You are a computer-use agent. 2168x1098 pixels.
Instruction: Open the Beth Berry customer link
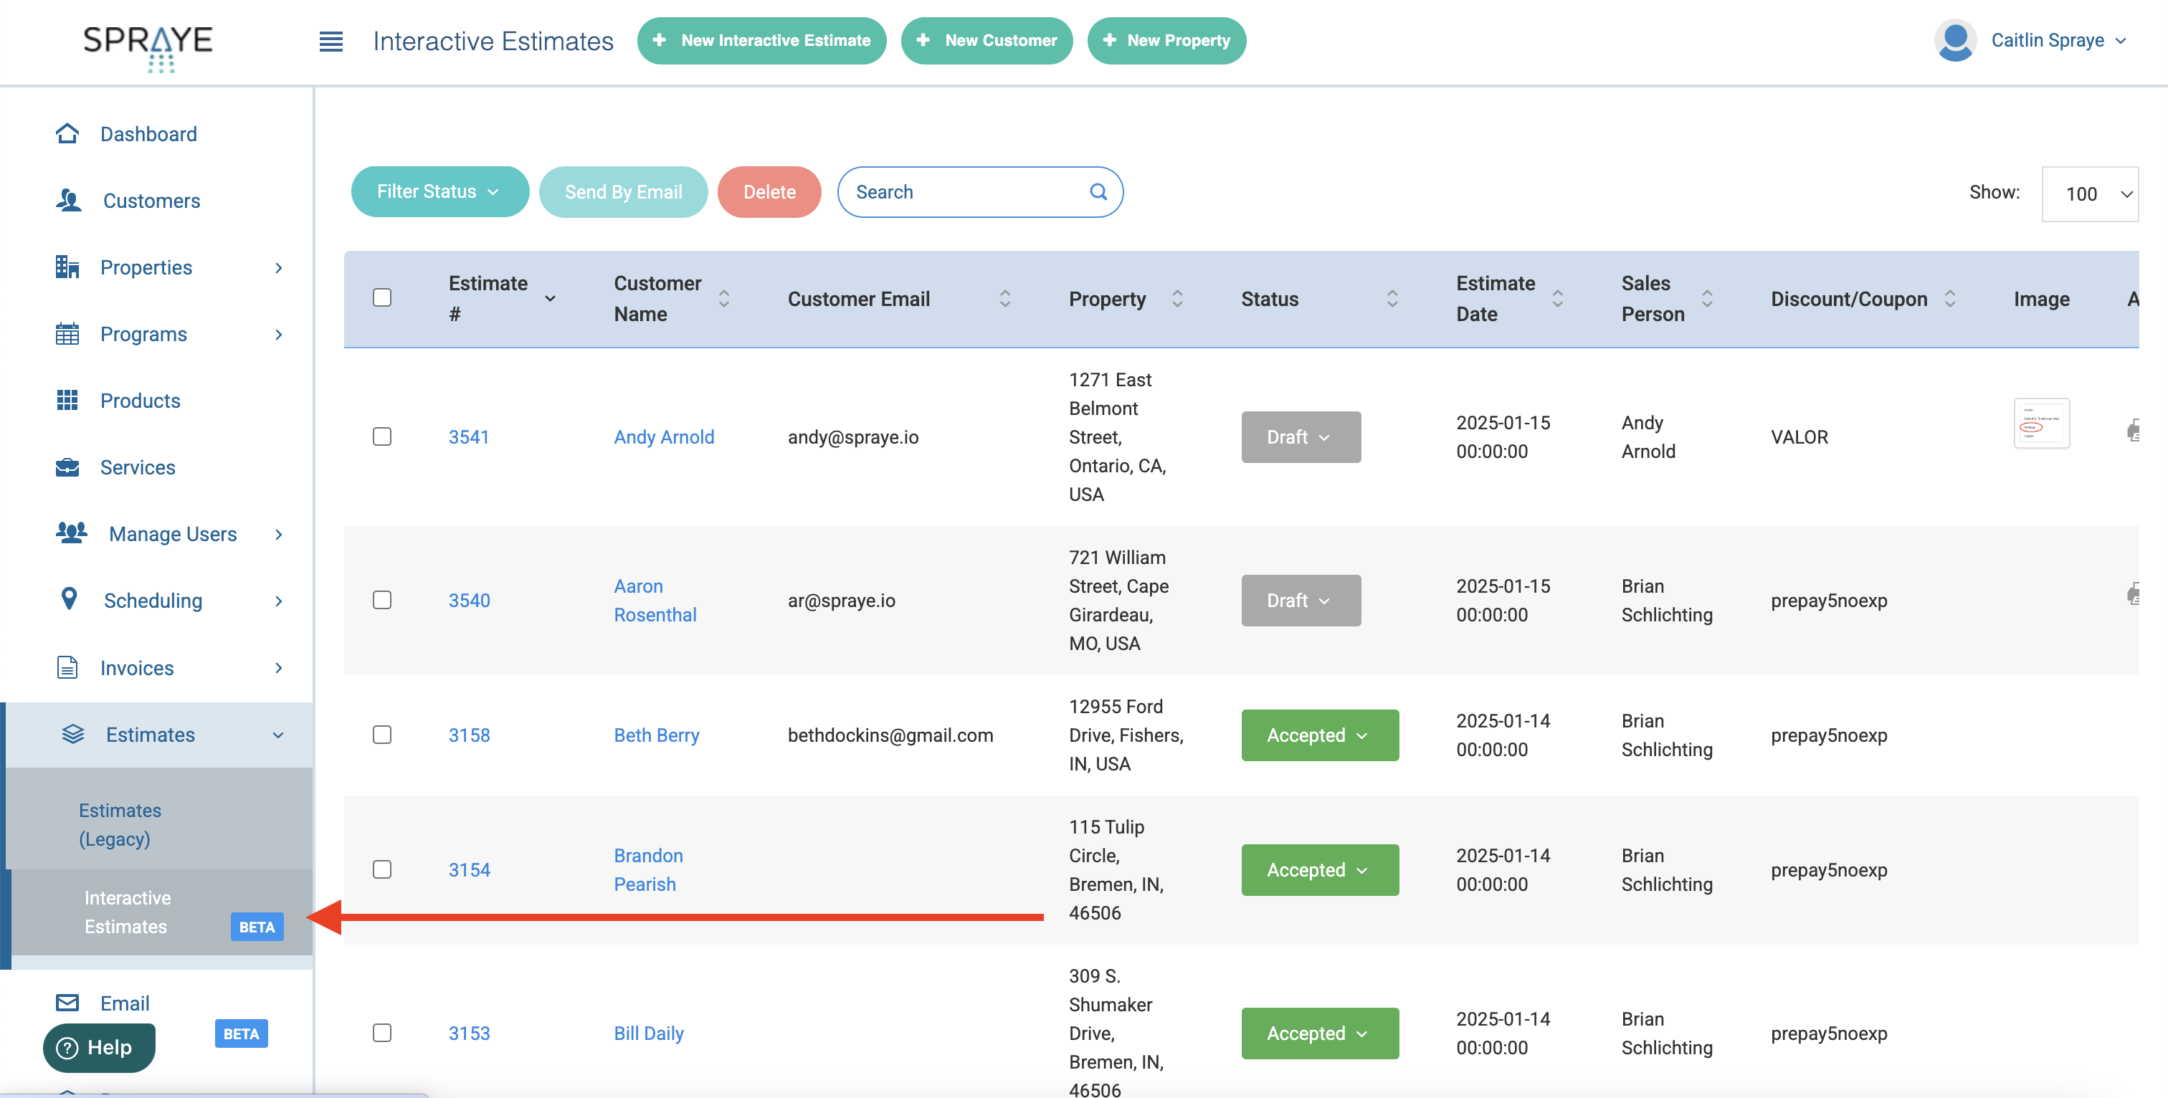657,735
